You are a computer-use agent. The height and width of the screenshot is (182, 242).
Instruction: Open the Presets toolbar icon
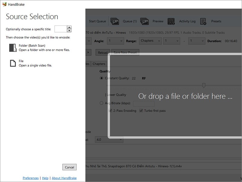(x=203, y=21)
